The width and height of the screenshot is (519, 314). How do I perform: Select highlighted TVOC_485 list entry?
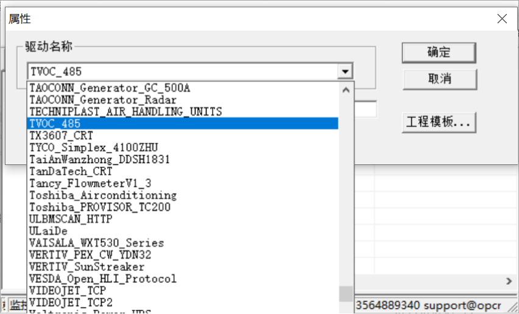pos(183,124)
